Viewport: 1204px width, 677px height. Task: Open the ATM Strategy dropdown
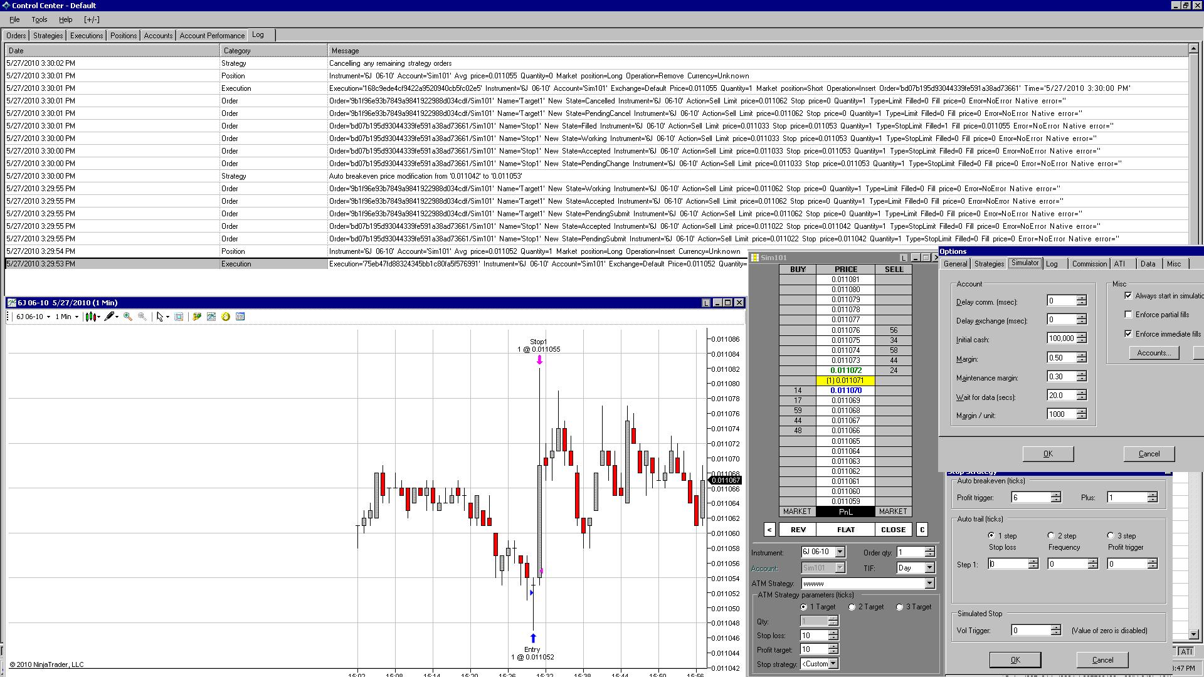click(929, 584)
